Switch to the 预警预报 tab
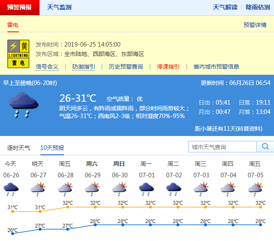Image resolution: width=274 pixels, height=241 pixels. (20, 7)
